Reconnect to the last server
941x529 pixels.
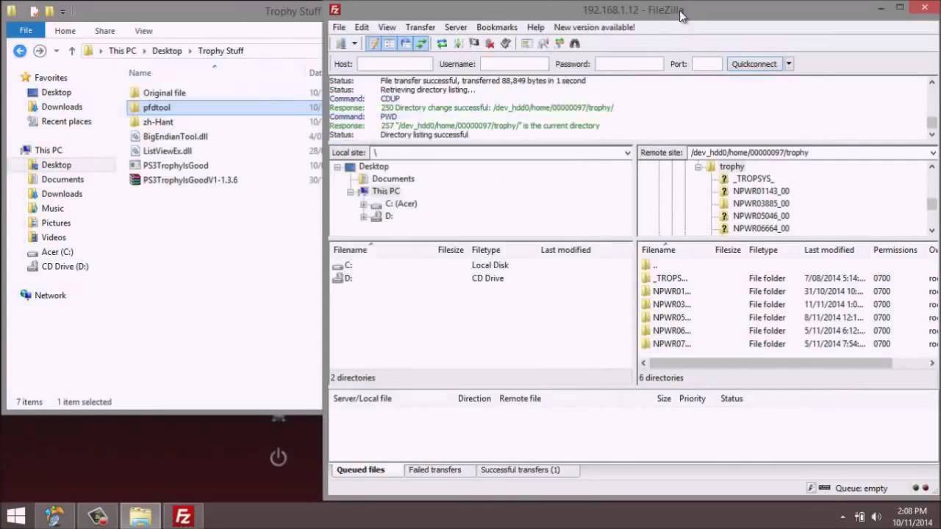(x=506, y=44)
